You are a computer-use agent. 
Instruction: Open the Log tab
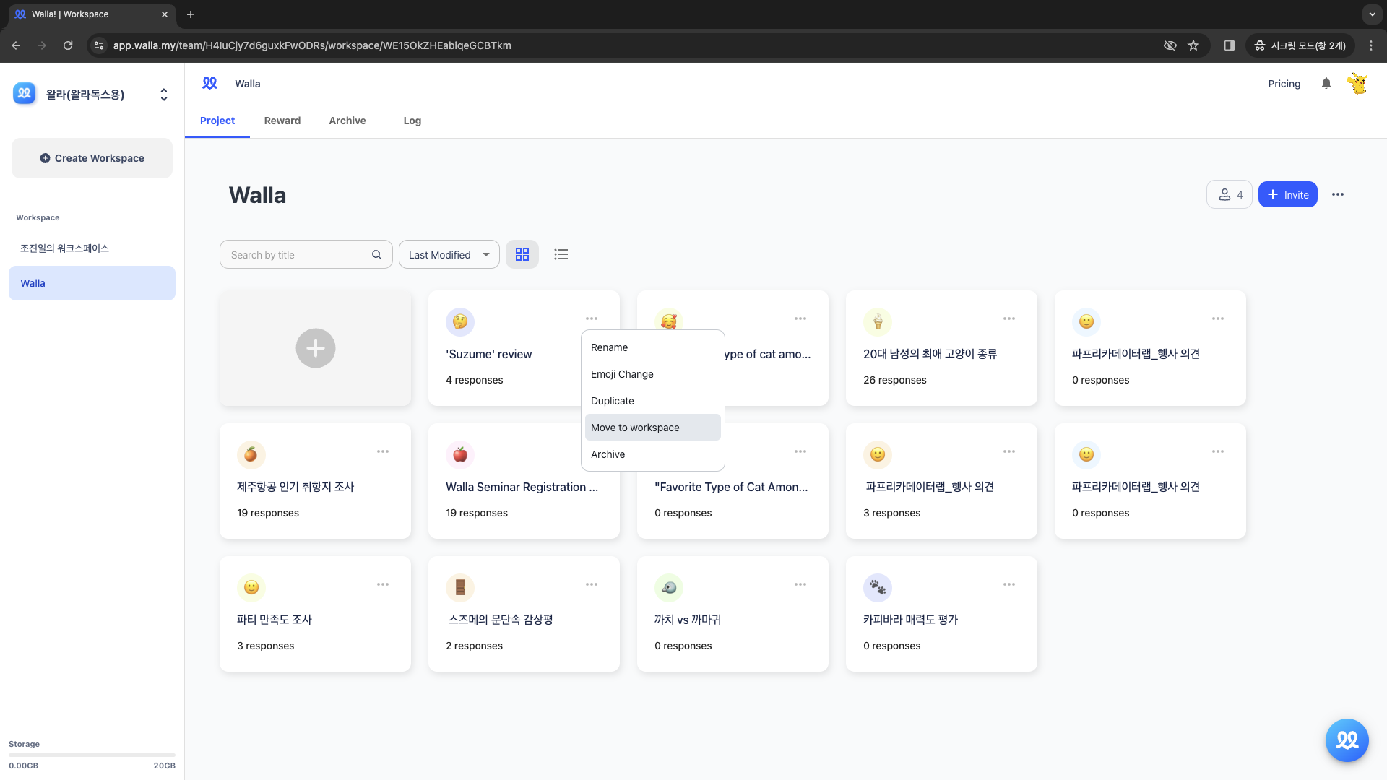click(x=412, y=121)
